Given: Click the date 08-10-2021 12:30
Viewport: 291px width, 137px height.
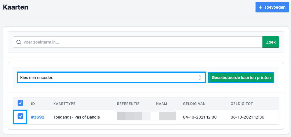Looking at the screenshot, I should [247, 117].
